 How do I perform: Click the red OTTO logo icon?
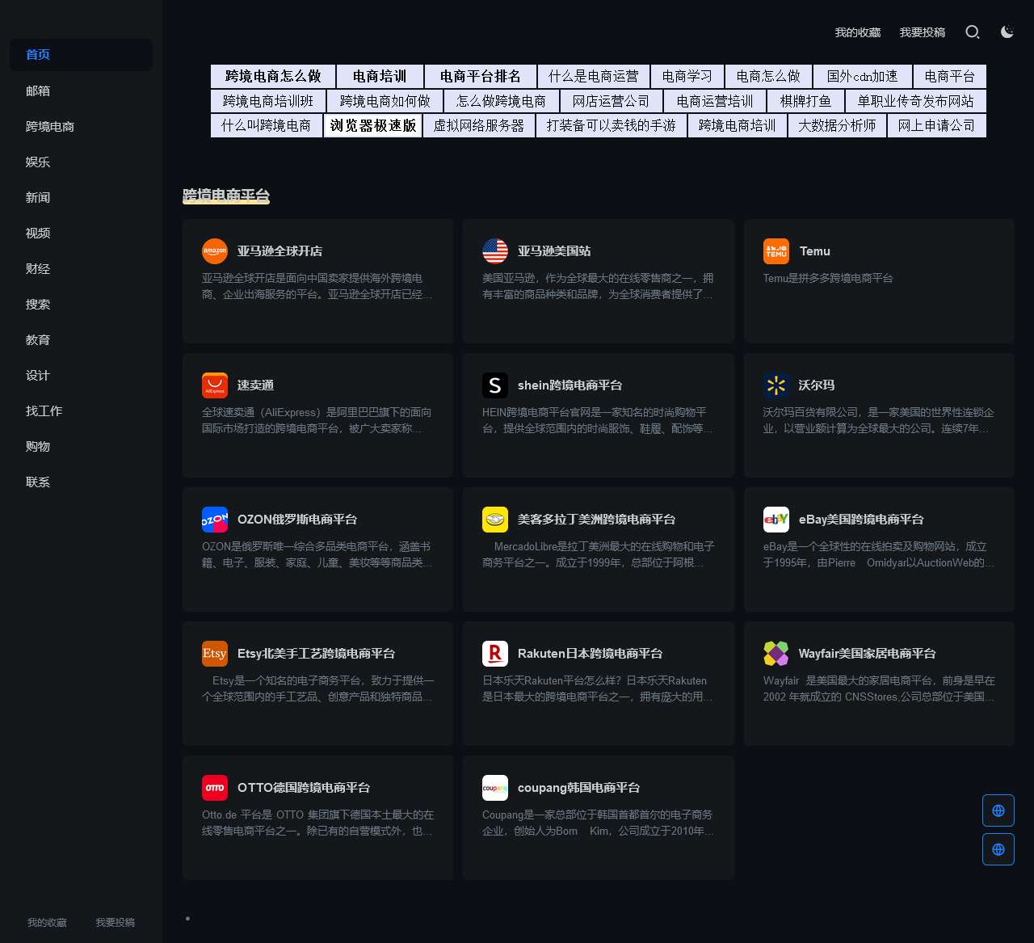click(215, 788)
